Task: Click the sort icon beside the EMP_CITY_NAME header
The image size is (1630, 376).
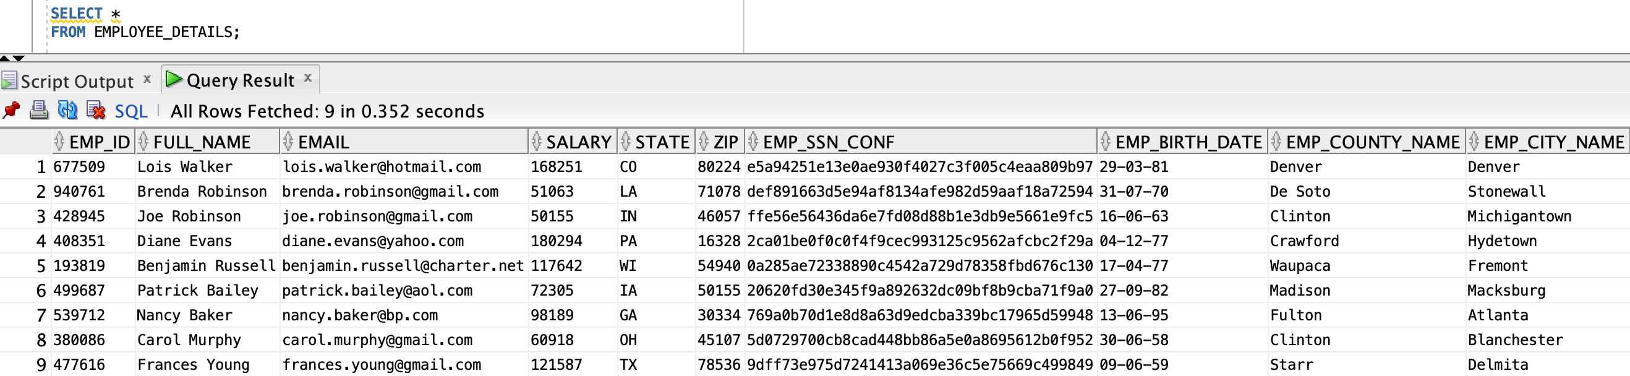Action: pyautogui.click(x=1474, y=141)
